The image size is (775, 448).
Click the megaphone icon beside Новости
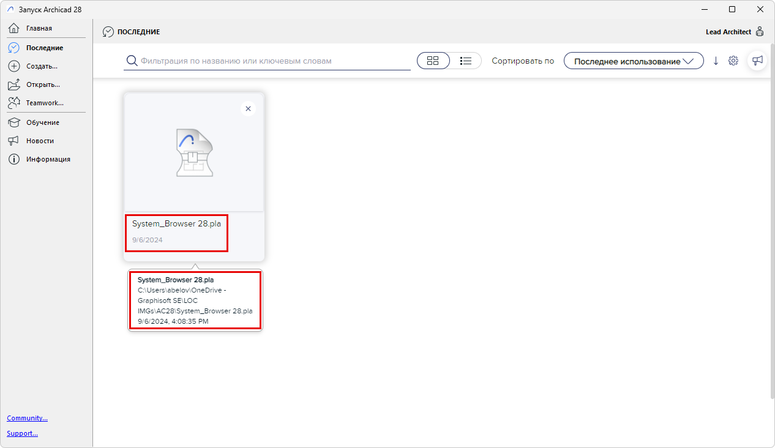coord(14,141)
